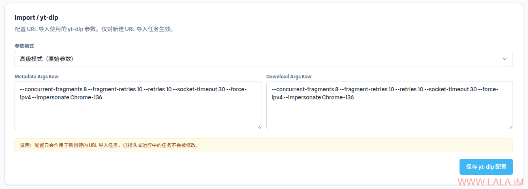Grab the Metadata Args Raw resize handle

(x=259, y=126)
